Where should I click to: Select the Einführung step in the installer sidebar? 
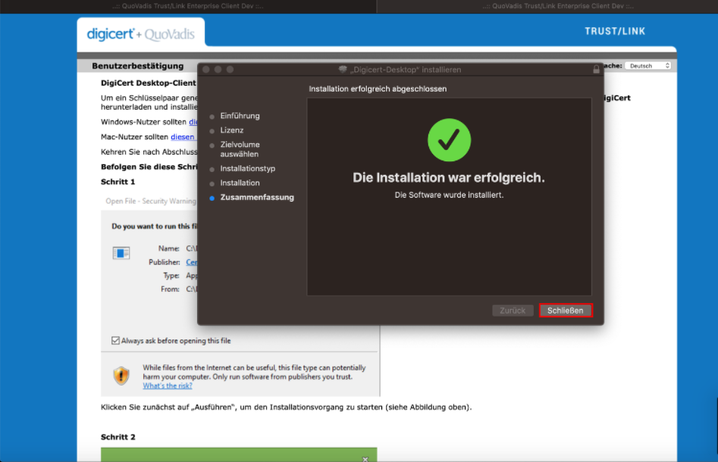240,116
